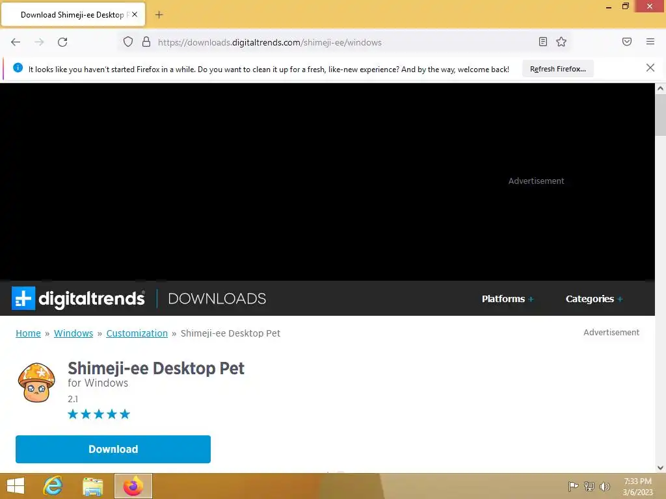666x499 pixels.
Task: Click the forward navigation arrow
Action: [x=39, y=42]
